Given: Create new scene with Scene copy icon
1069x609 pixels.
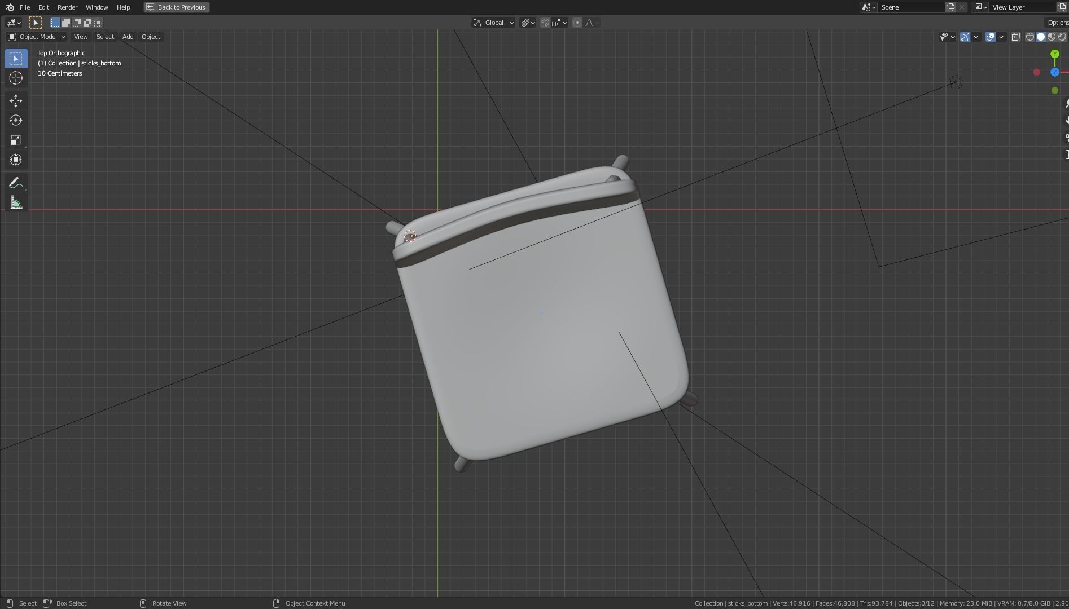Looking at the screenshot, I should (x=950, y=7).
